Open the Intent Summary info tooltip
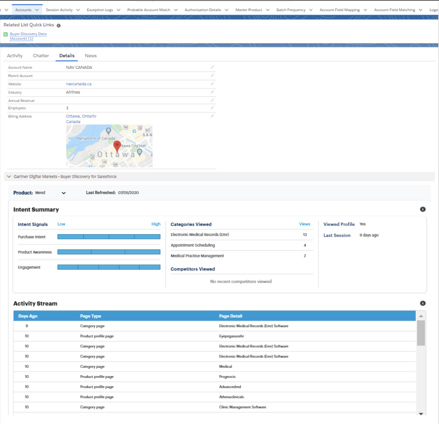The height and width of the screenshot is (424, 439). click(423, 209)
